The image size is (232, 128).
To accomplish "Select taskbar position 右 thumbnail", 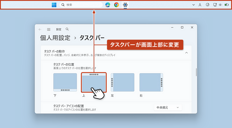I will pos(151,82).
